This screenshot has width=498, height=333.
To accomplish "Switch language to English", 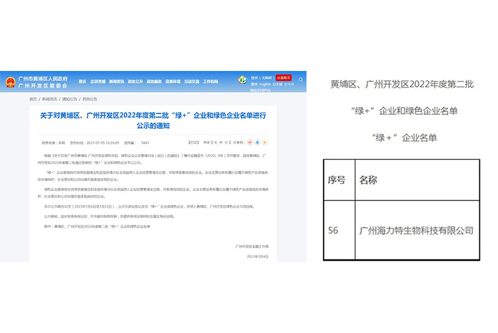I will [265, 85].
